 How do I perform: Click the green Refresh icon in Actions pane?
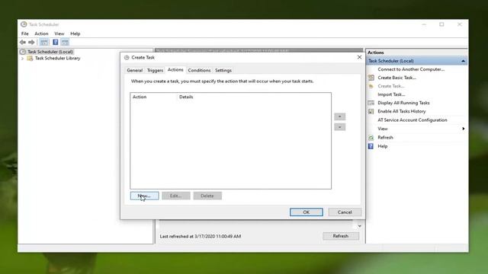(371, 137)
